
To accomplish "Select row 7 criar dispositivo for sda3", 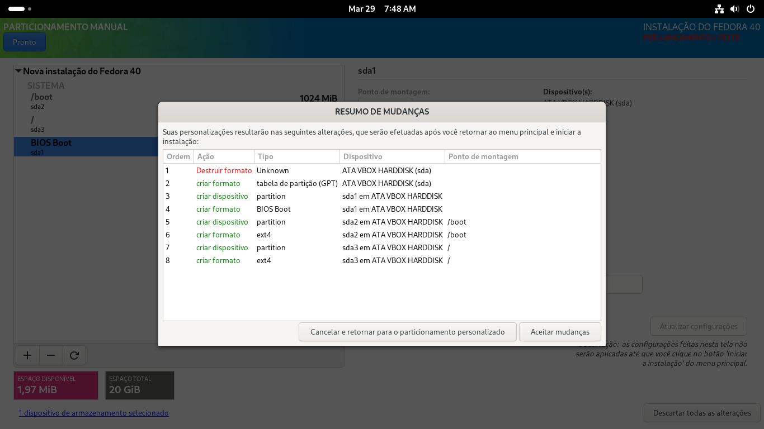I will click(382, 247).
